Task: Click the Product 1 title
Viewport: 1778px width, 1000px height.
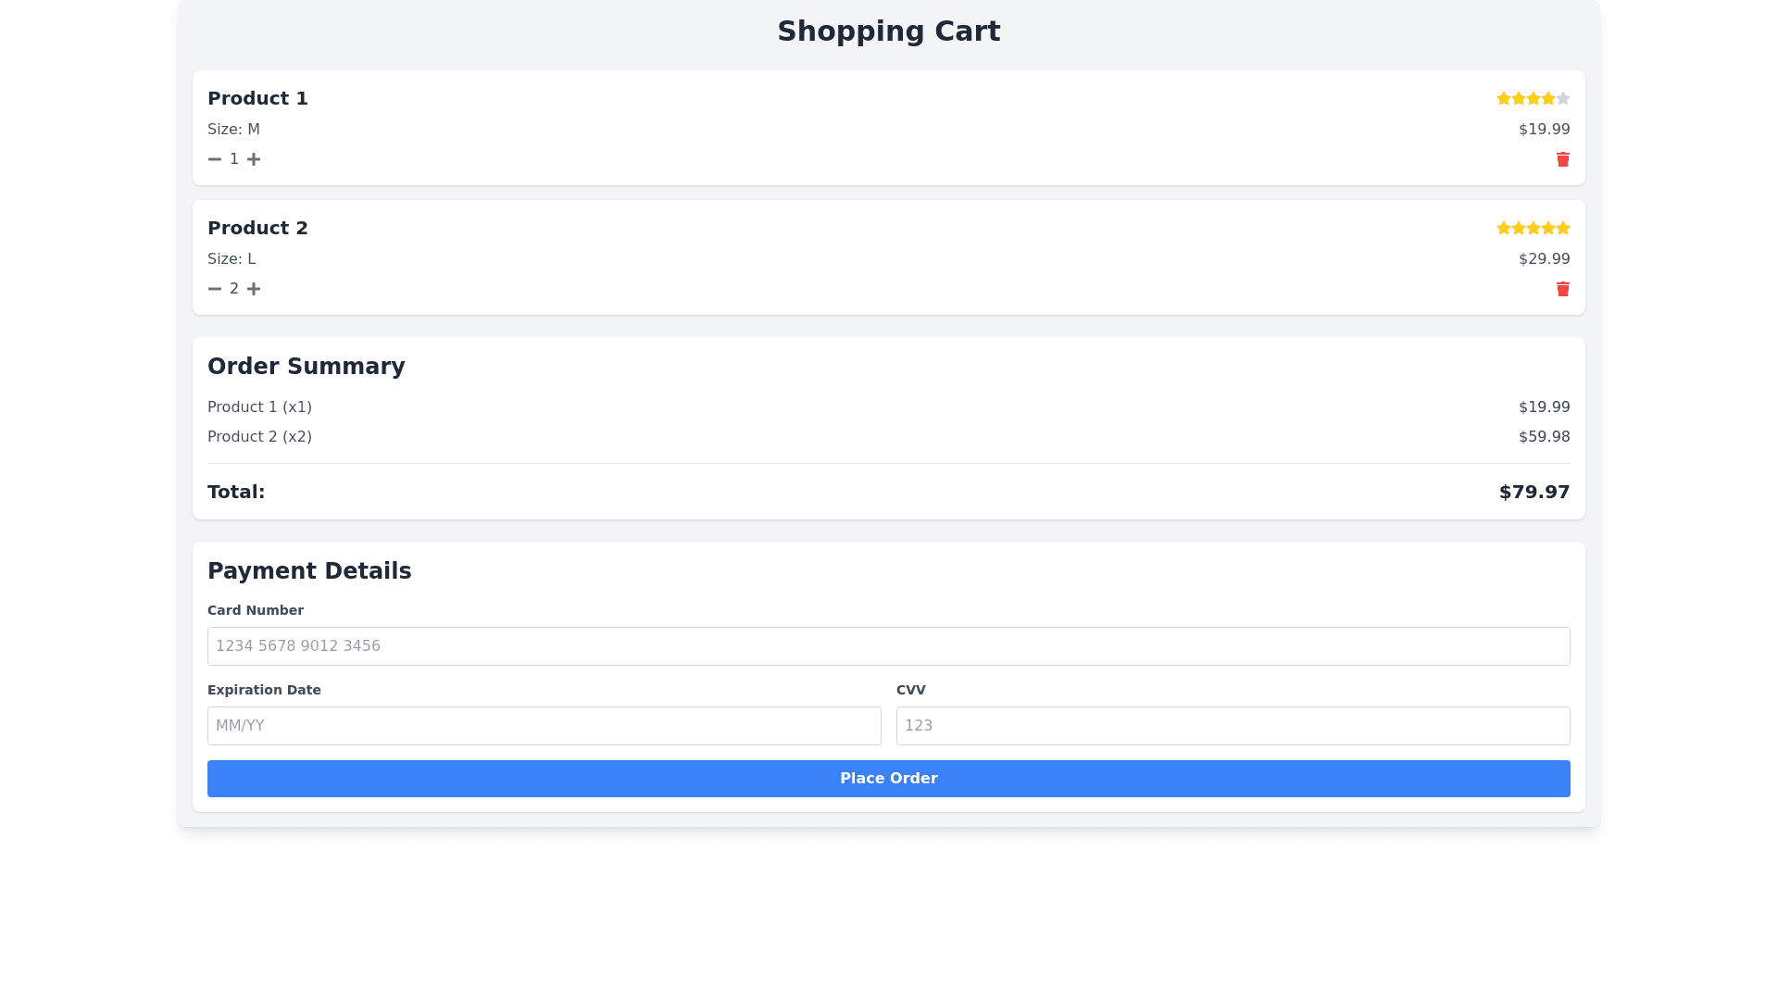Action: point(257,98)
